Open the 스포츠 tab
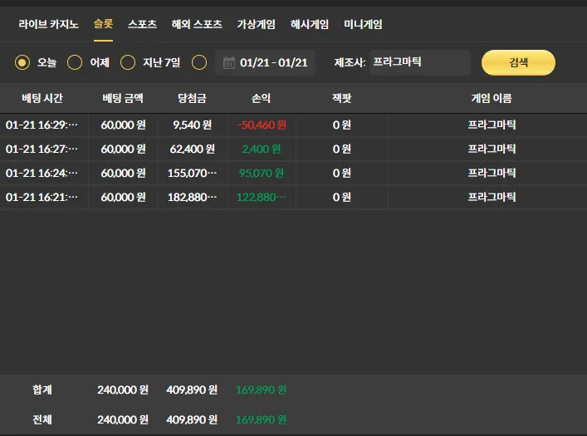This screenshot has width=587, height=436. click(142, 24)
